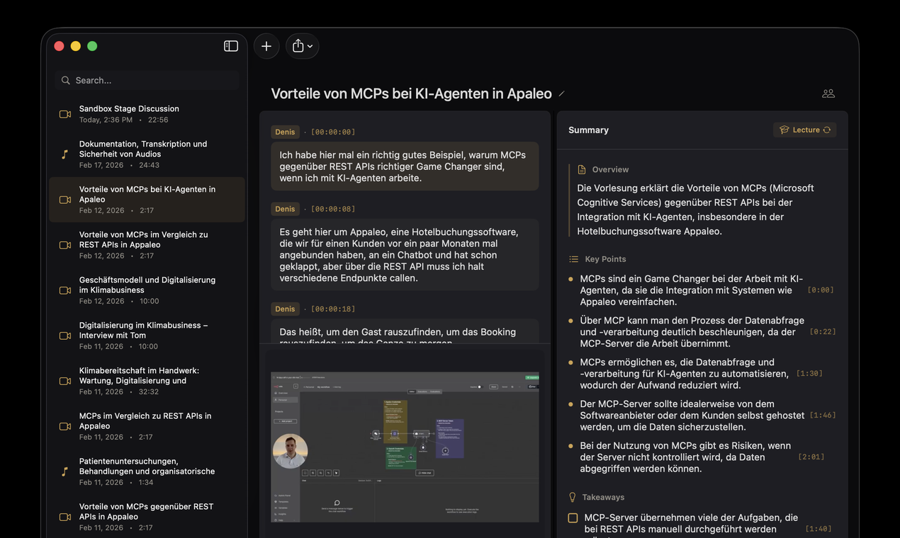Click the video thumbnail in the transcript
The image size is (900, 538).
pyautogui.click(x=404, y=446)
